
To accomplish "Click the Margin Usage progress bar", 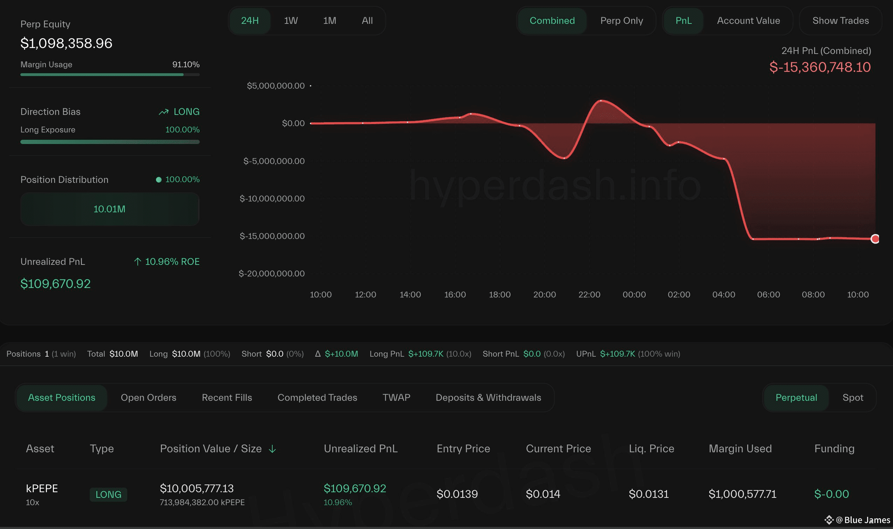I will (x=109, y=75).
